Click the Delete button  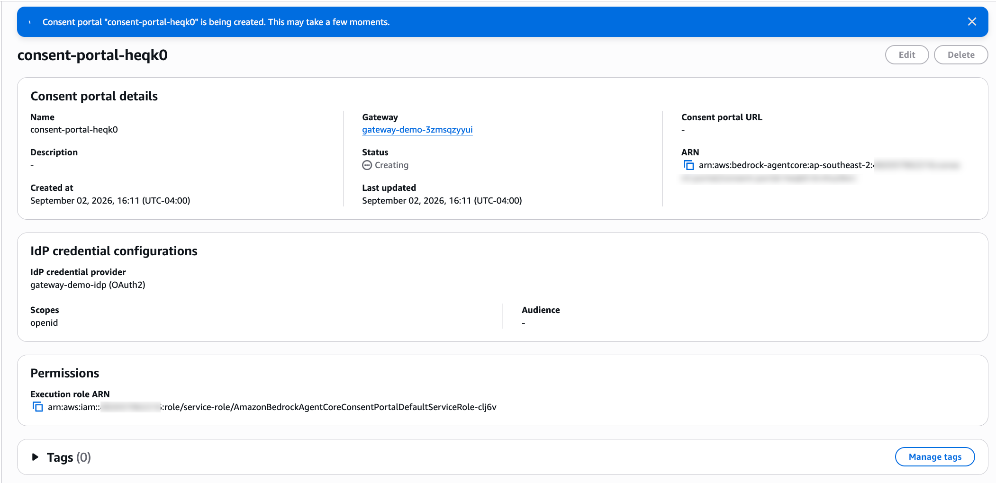click(960, 55)
